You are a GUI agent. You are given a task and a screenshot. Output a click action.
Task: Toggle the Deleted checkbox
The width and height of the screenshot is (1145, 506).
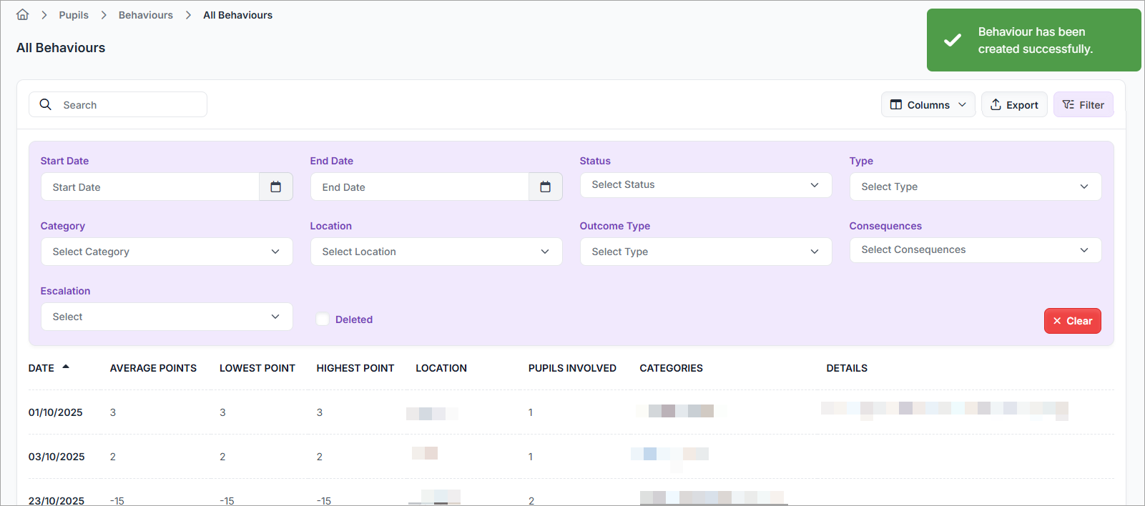click(x=323, y=319)
